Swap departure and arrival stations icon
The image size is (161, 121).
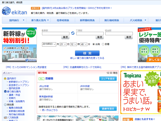73,33
